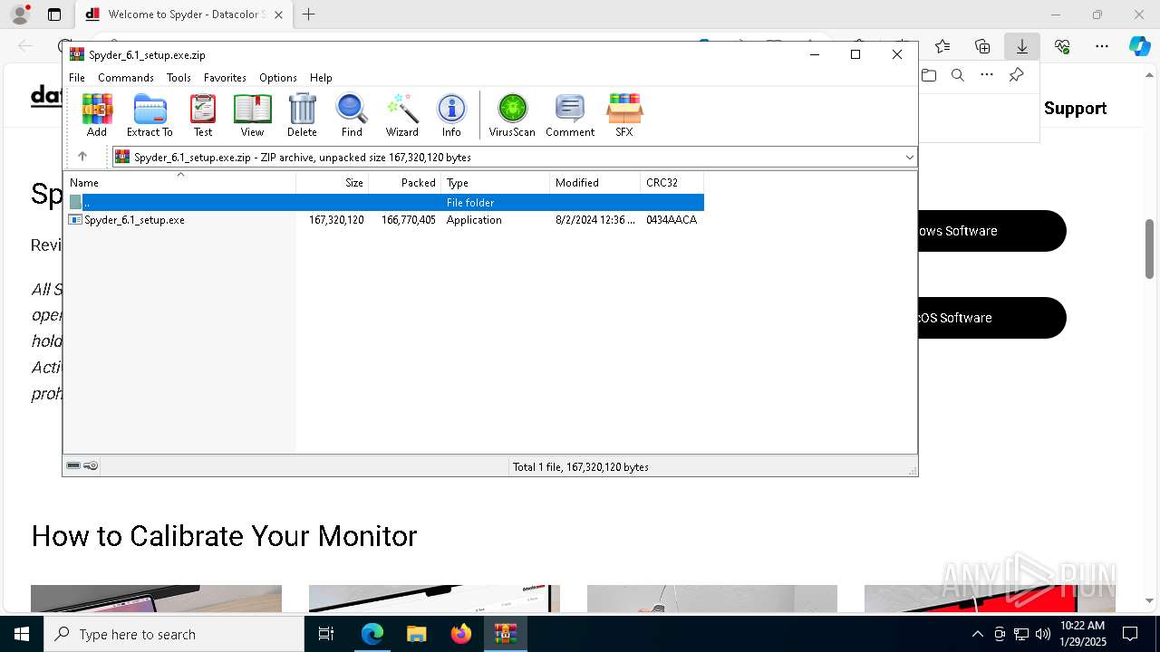
Task: Open the Help menu
Action: point(321,78)
